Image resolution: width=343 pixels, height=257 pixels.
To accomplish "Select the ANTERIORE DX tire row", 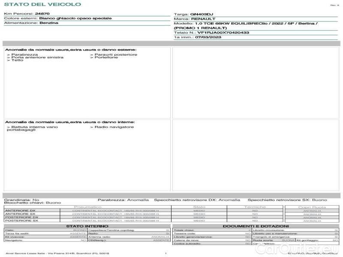I will (20, 210).
